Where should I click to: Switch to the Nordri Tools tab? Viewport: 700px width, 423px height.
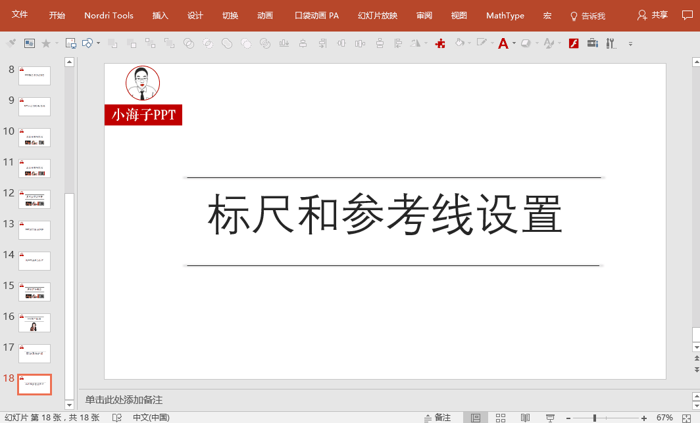[x=109, y=15]
